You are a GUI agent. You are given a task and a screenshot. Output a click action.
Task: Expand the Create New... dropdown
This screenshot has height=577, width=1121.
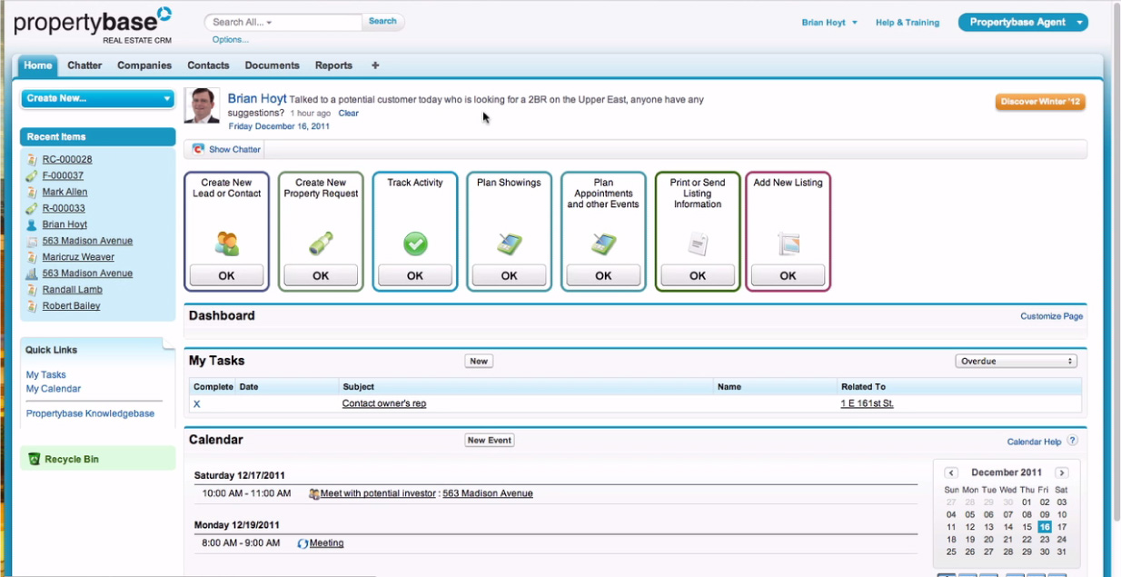(x=166, y=99)
